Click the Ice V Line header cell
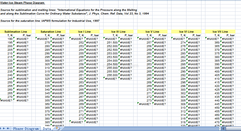241x131 pixels. 152,32
